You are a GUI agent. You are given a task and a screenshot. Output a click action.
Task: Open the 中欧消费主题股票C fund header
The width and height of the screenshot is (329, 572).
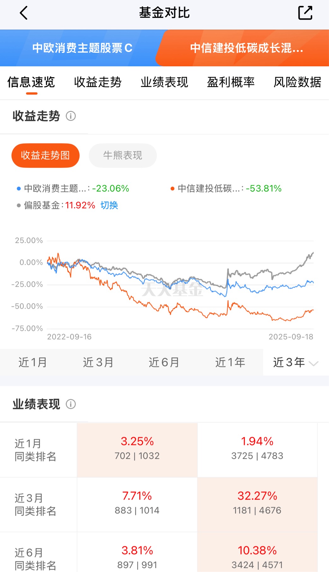[82, 48]
